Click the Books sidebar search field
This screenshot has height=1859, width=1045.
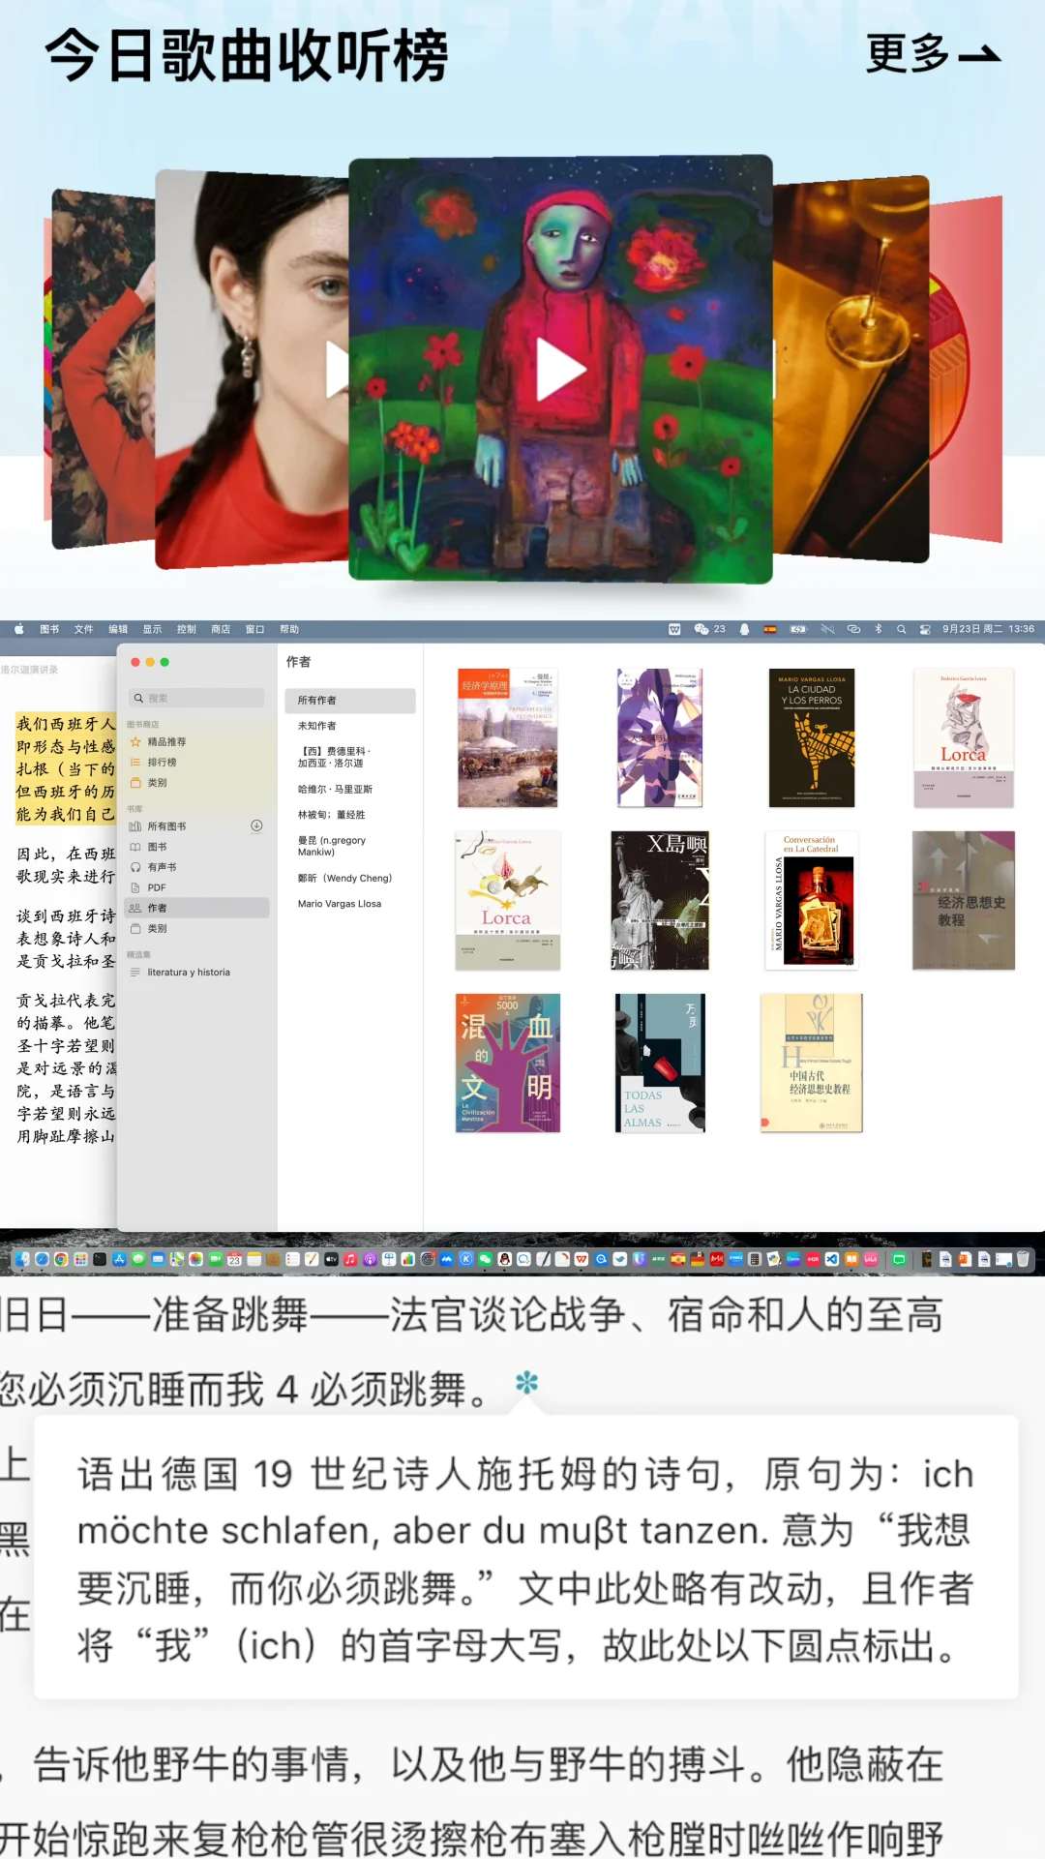[x=196, y=698]
